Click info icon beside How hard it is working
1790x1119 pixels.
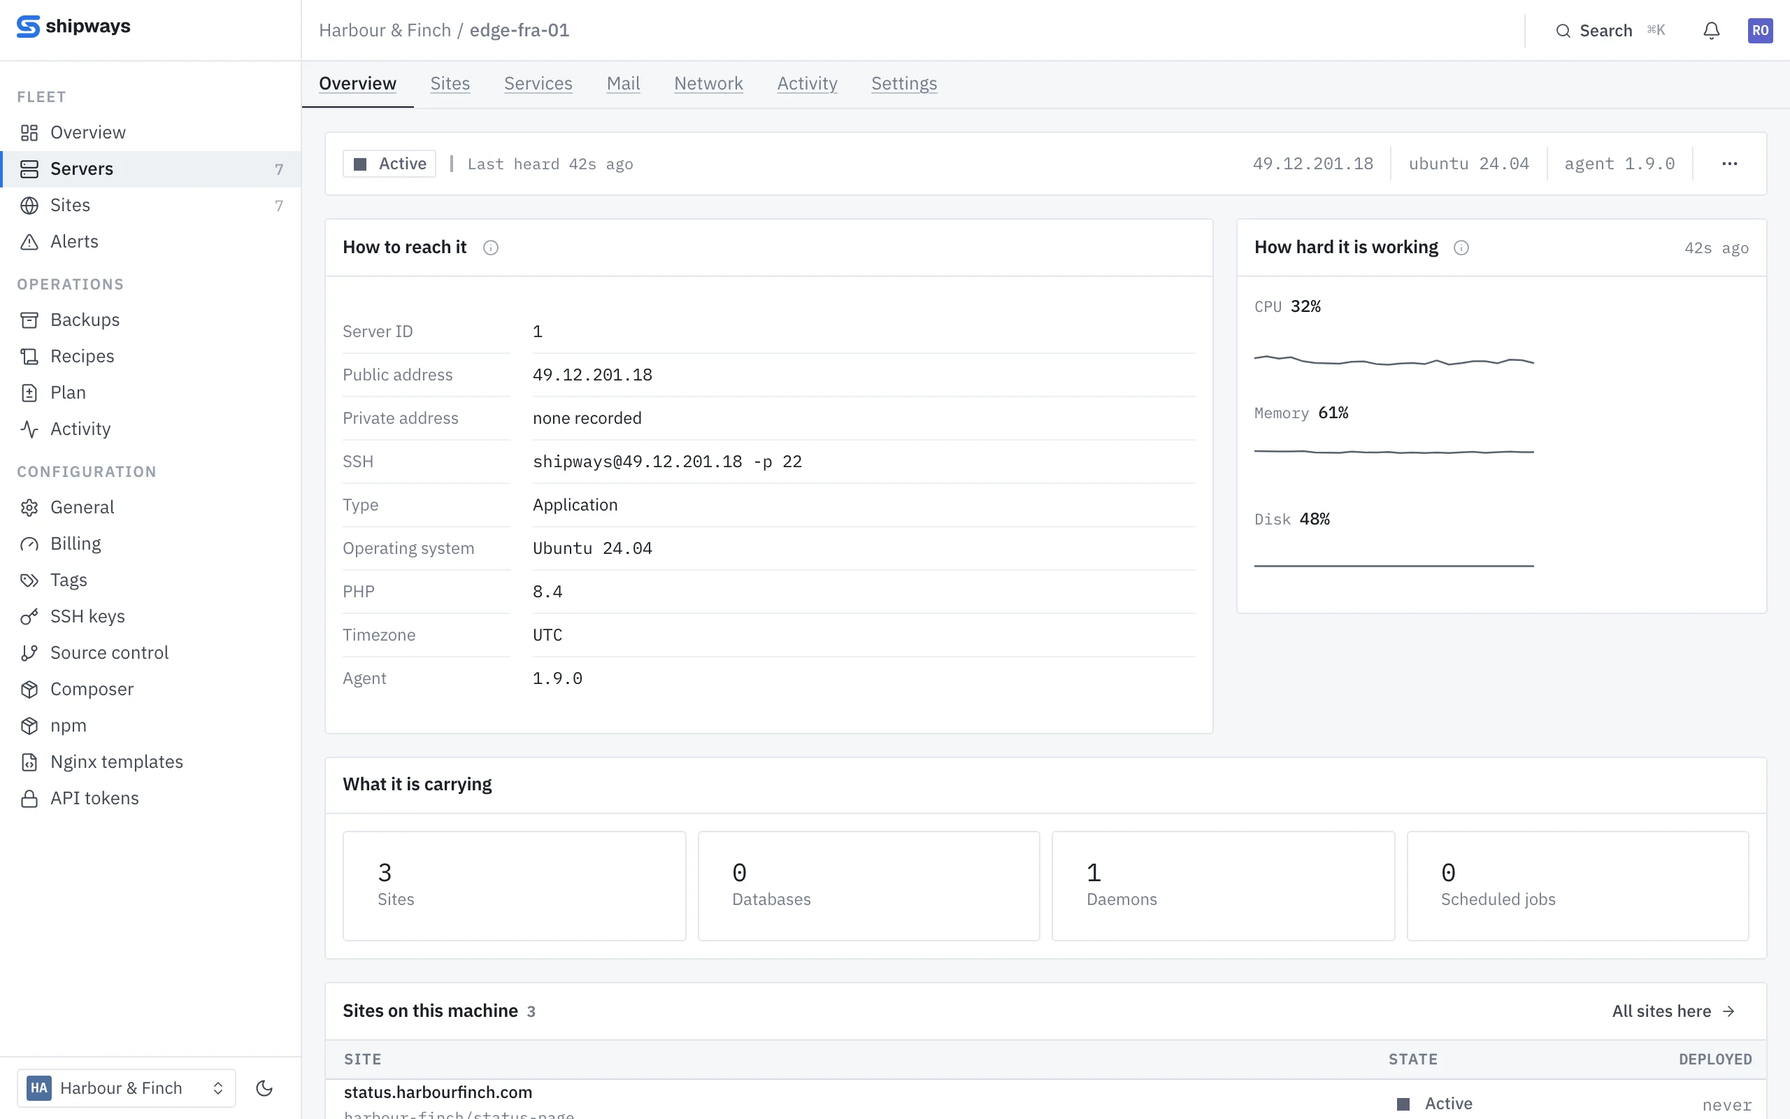click(1461, 248)
